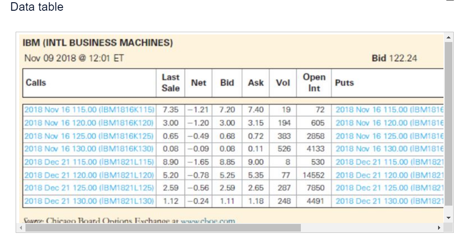Click the vertical scrollbar thumb
Screen dimensions: 464x236
(x=449, y=124)
